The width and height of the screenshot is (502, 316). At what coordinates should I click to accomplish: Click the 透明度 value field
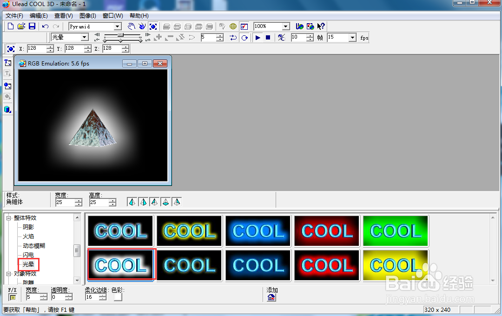tap(58, 297)
